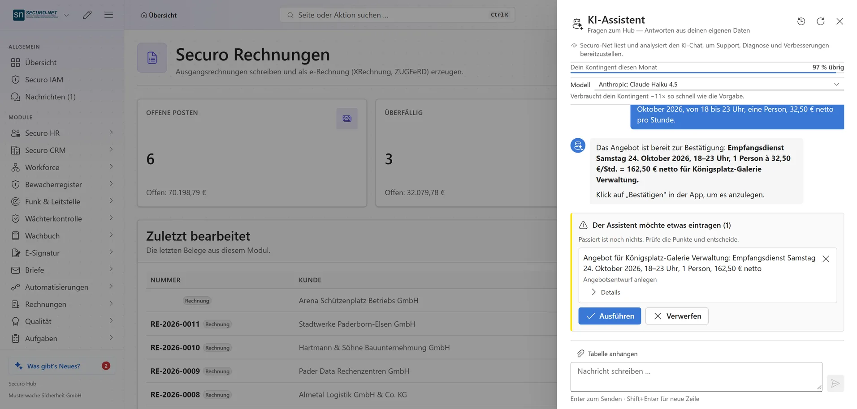The height and width of the screenshot is (409, 857).
Task: Open chat history clock icon
Action: pyautogui.click(x=801, y=21)
